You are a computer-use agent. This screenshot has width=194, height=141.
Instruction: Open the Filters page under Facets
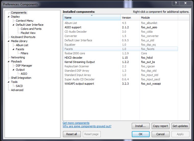[x=24, y=53]
